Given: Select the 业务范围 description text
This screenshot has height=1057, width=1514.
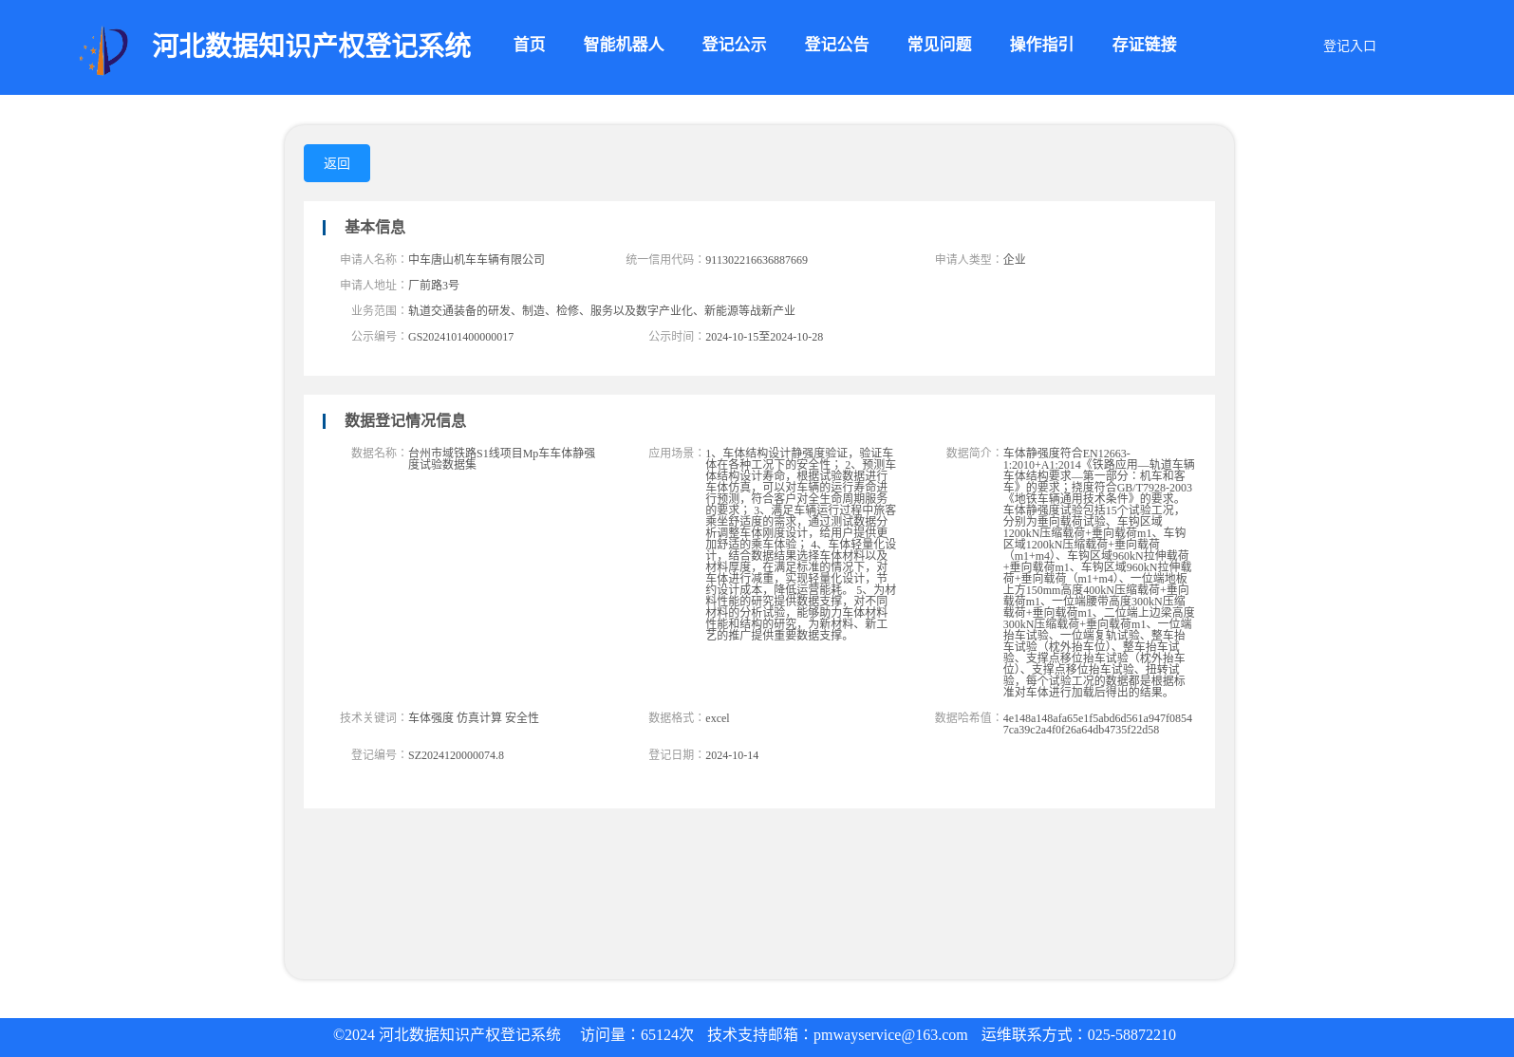Looking at the screenshot, I should 602,310.
